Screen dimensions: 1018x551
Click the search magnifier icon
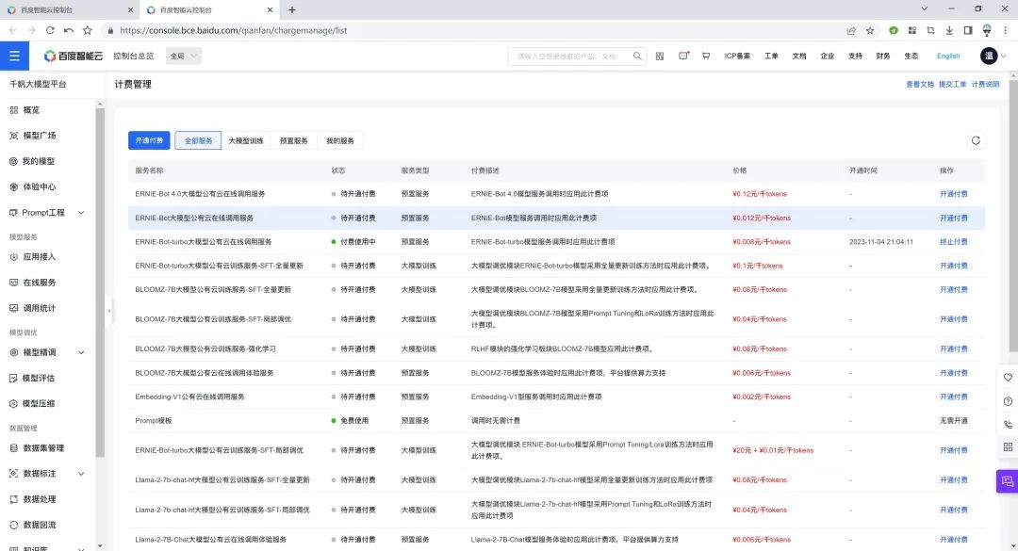click(637, 56)
